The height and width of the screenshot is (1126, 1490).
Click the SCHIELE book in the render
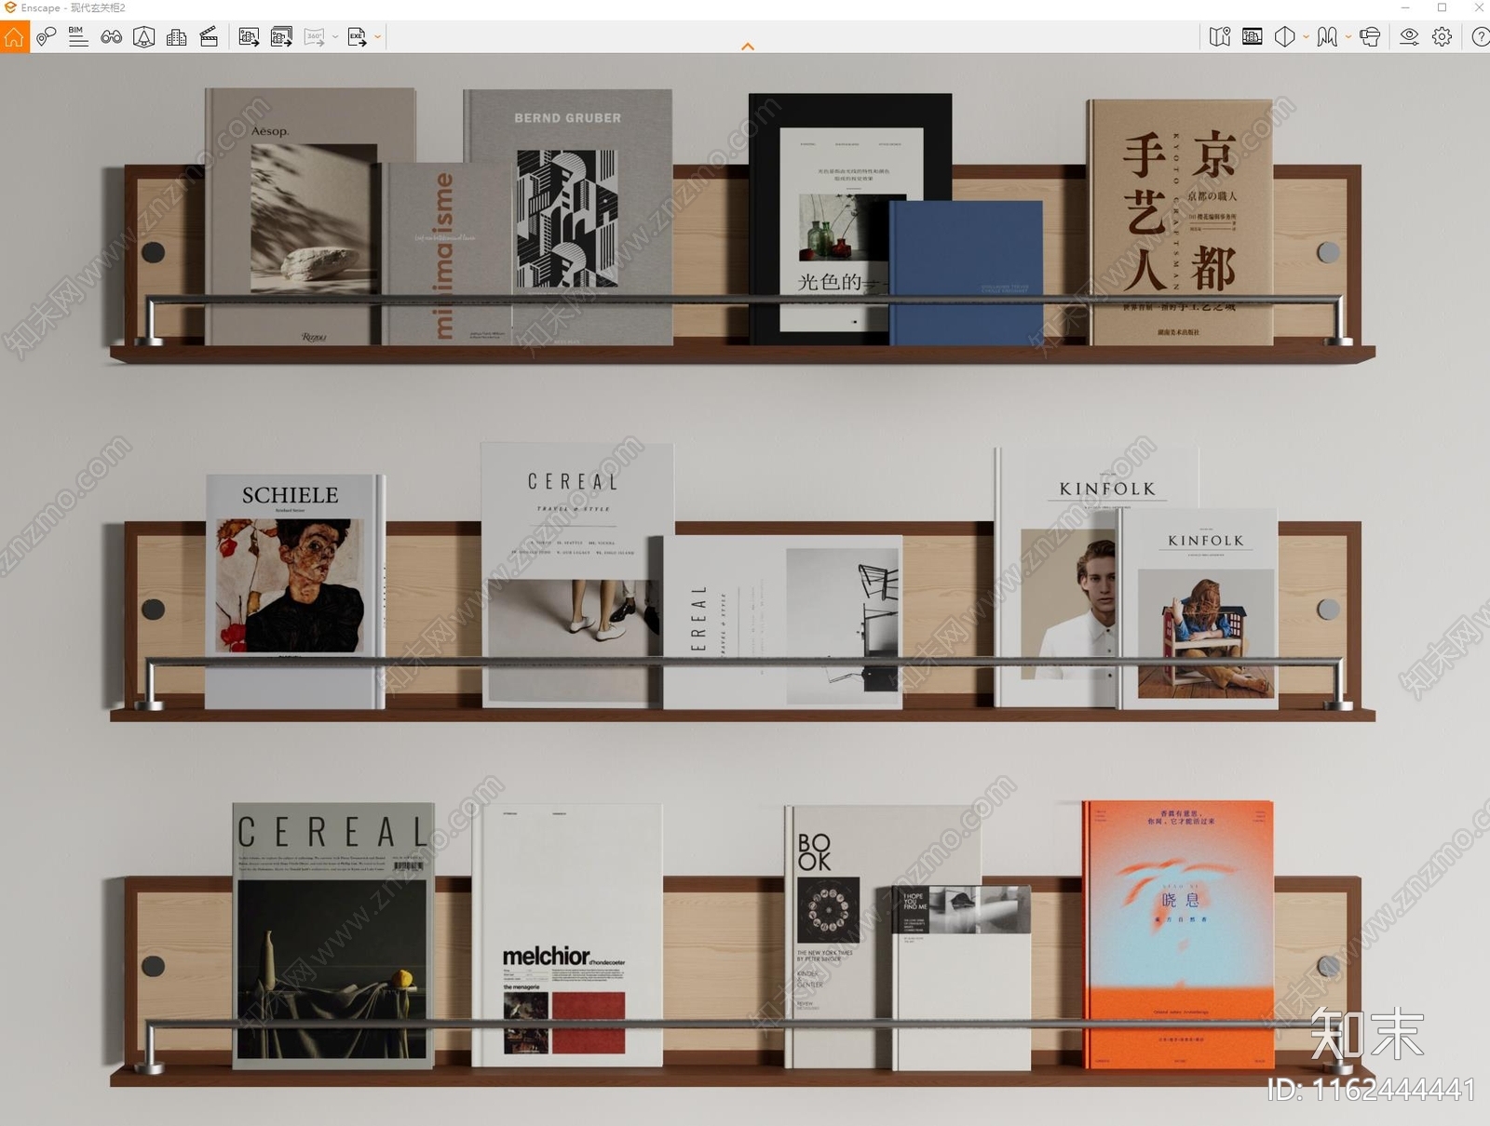(x=294, y=591)
